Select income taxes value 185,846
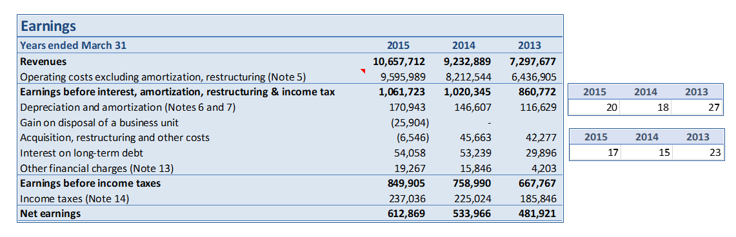Viewport: 736px width, 237px height. (x=539, y=198)
